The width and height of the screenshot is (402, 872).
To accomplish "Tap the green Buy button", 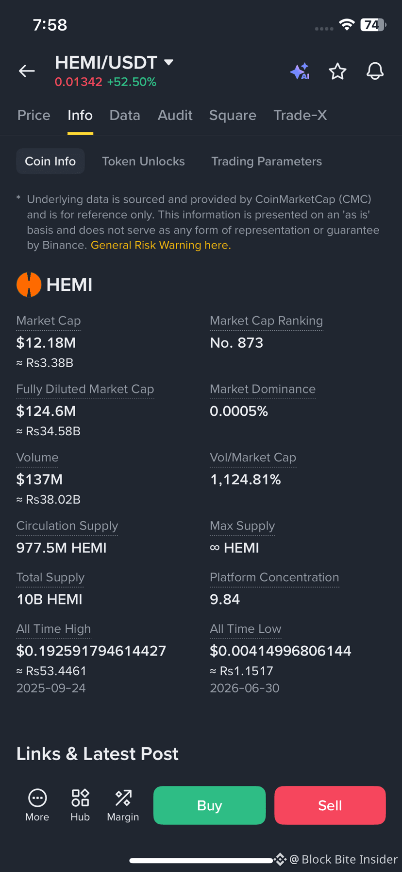I will point(209,805).
